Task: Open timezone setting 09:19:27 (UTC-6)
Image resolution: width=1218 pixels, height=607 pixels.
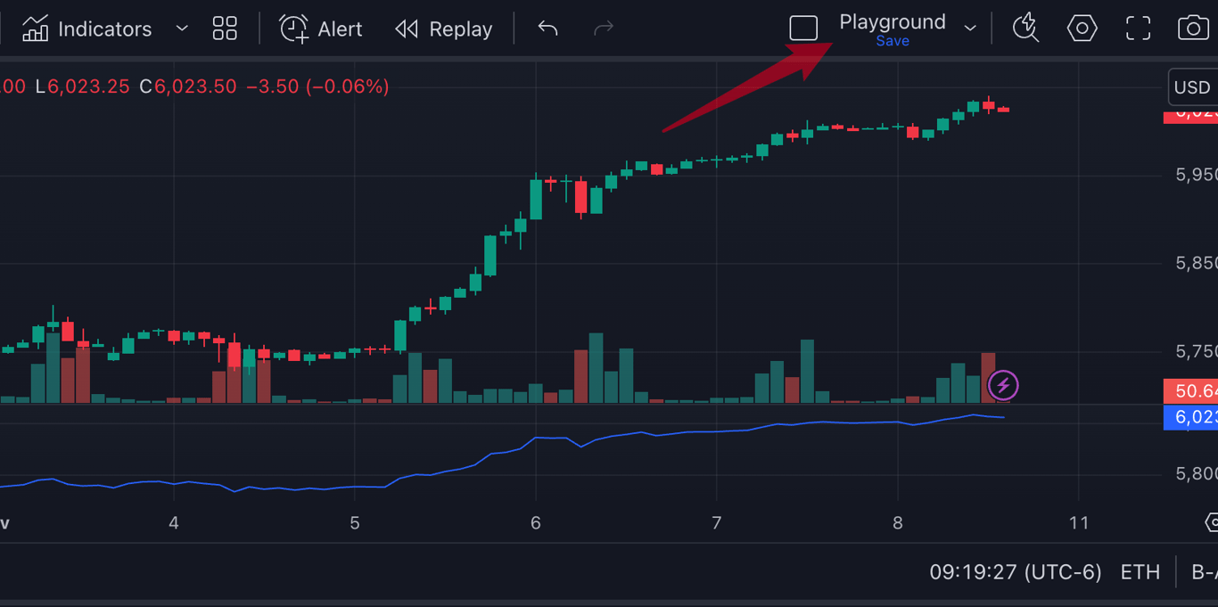Action: click(x=1016, y=572)
